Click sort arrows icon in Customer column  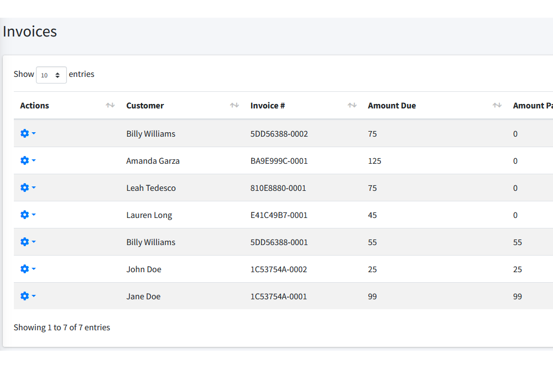tap(234, 106)
